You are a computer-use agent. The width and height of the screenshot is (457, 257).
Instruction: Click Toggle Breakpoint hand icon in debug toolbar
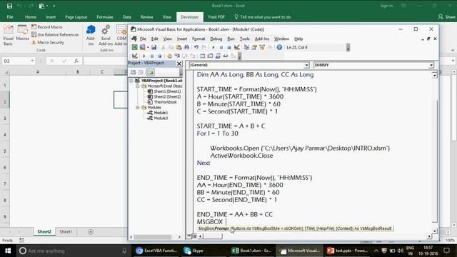coord(169,56)
